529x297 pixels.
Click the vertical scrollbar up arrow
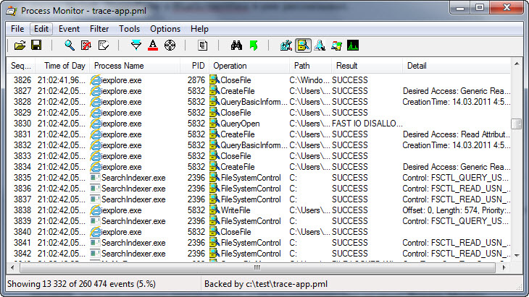[x=517, y=64]
